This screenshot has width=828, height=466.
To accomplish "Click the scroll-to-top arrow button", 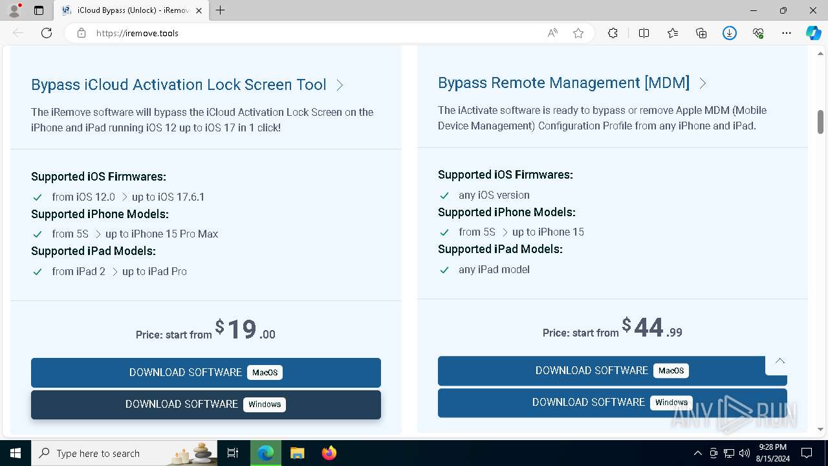I will pyautogui.click(x=780, y=362).
